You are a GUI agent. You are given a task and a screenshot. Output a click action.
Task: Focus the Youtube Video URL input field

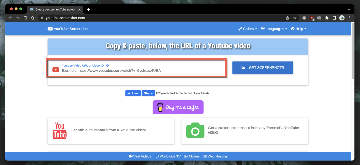[x=141, y=71]
